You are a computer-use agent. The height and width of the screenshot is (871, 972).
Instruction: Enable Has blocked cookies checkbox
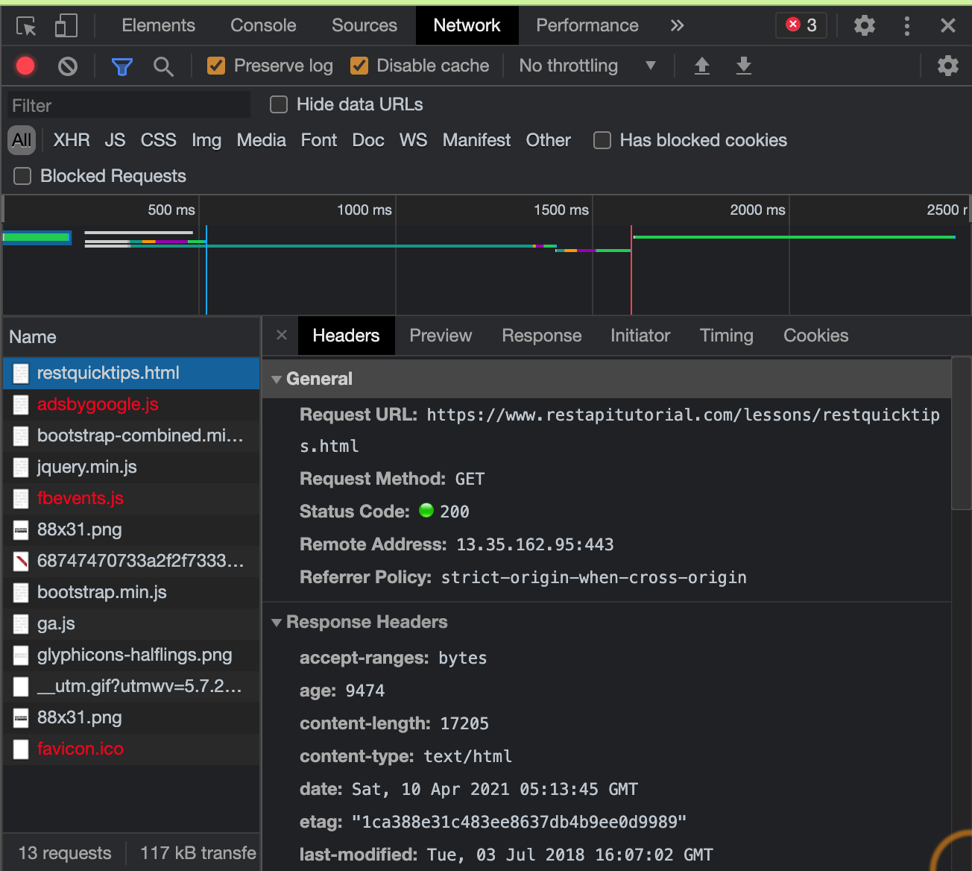point(602,140)
